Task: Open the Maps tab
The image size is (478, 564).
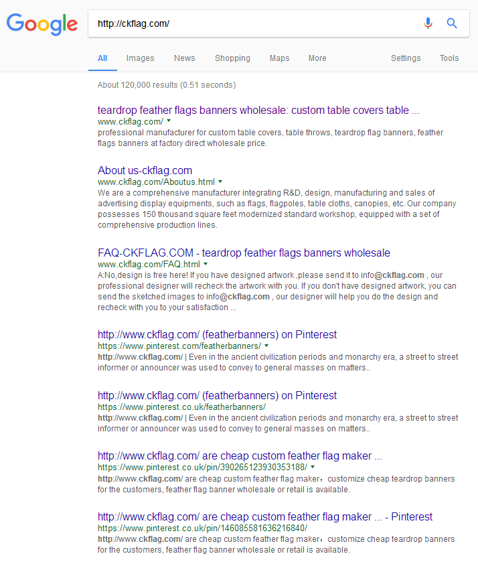Action: [x=279, y=58]
